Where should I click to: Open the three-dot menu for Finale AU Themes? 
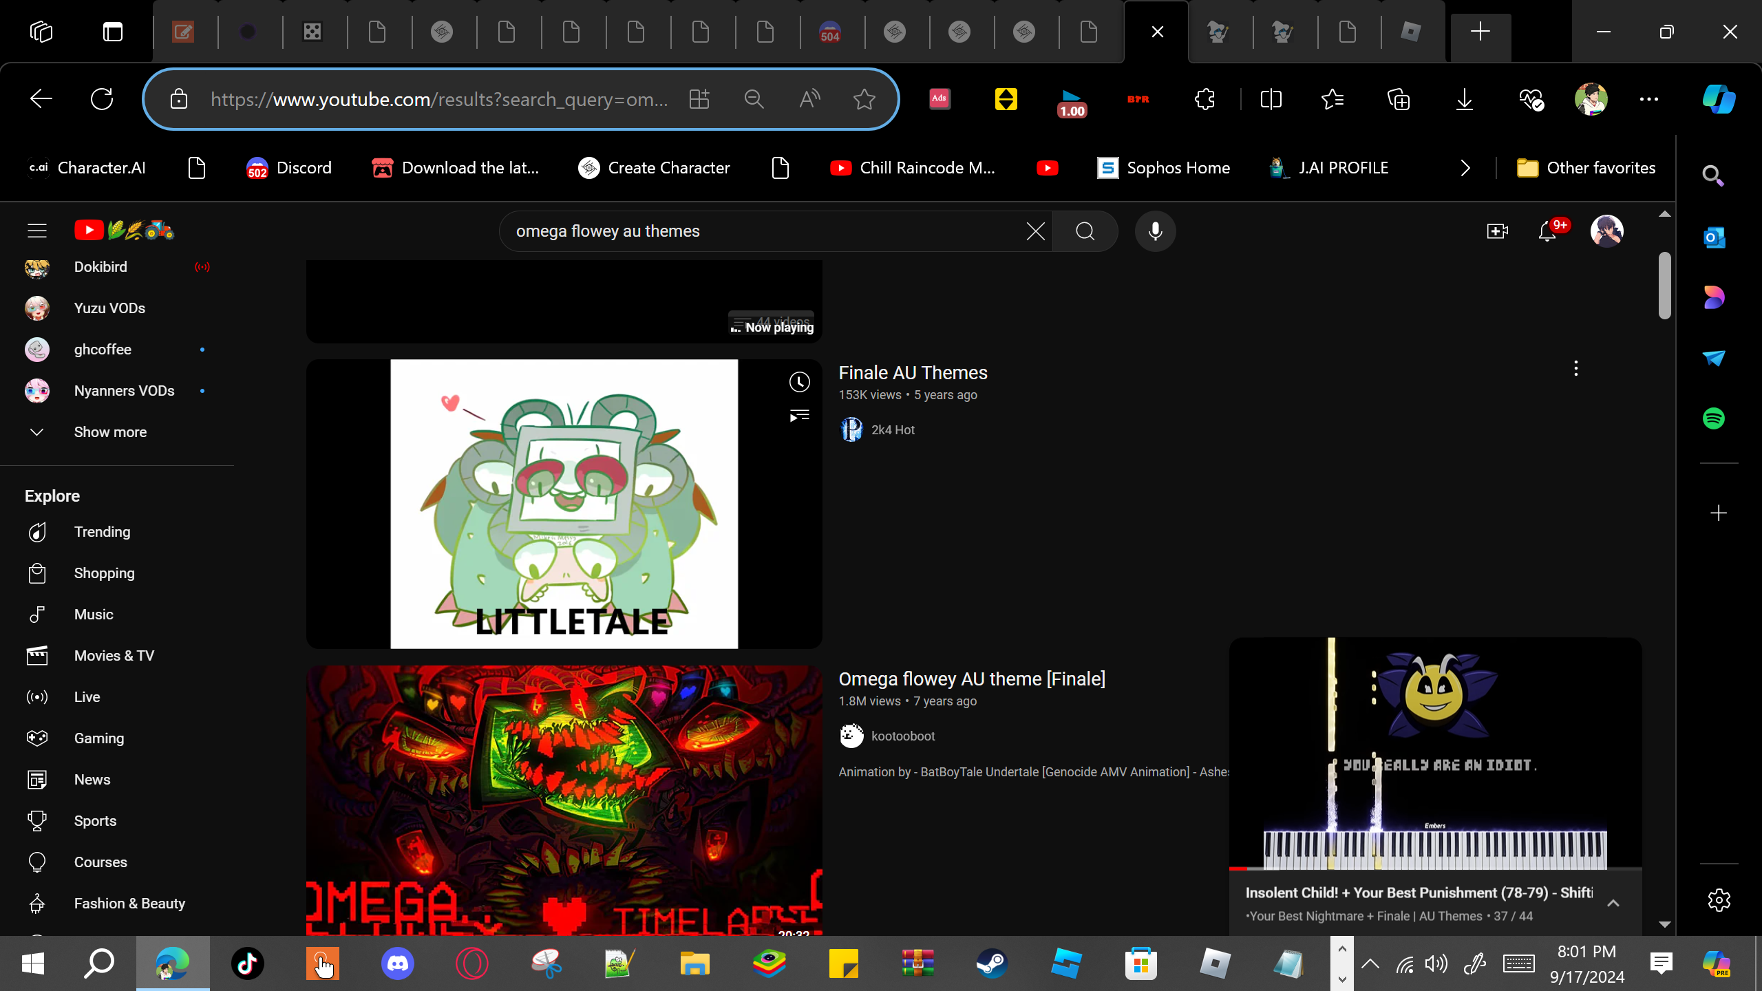tap(1575, 369)
